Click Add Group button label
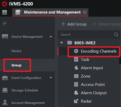Viewport: 121px width, 107px height. coord(77,24)
